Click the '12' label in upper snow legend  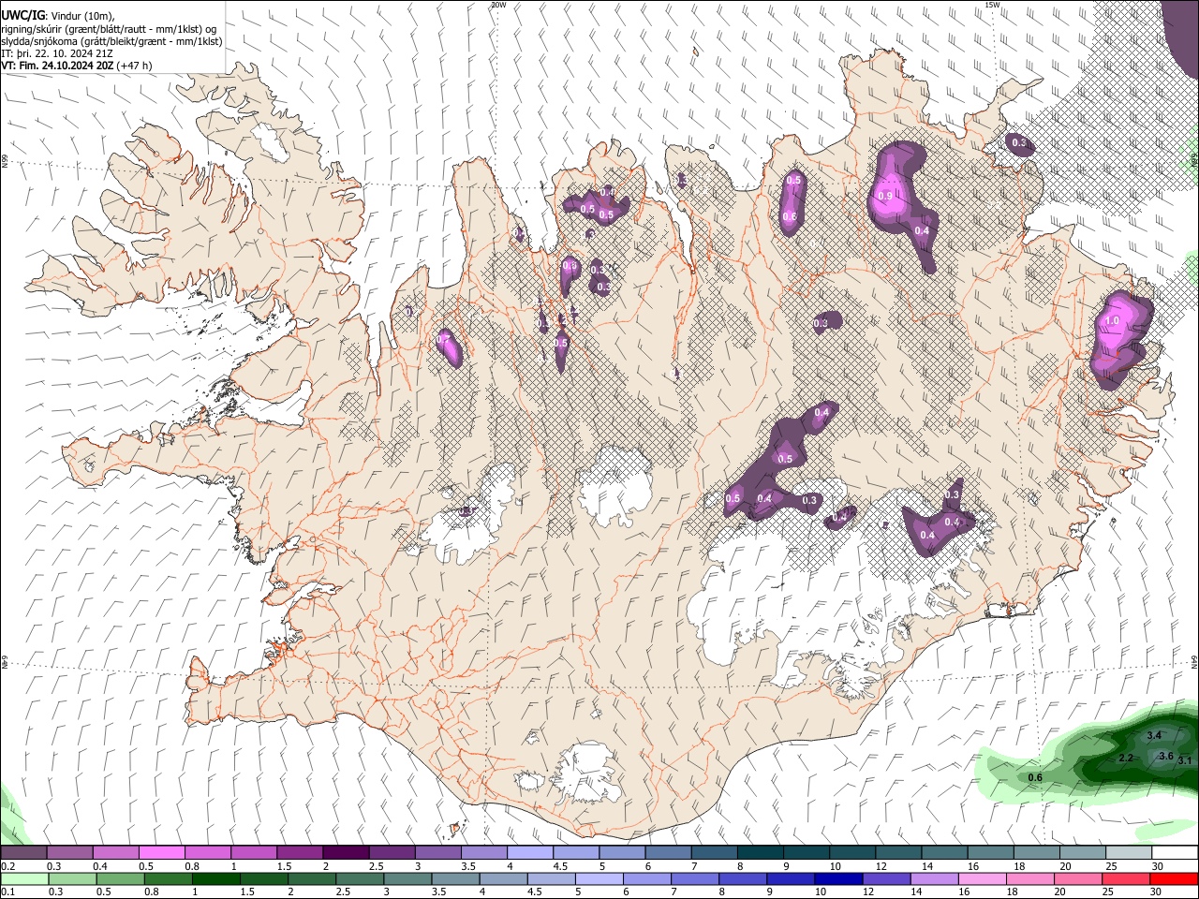coord(881,866)
